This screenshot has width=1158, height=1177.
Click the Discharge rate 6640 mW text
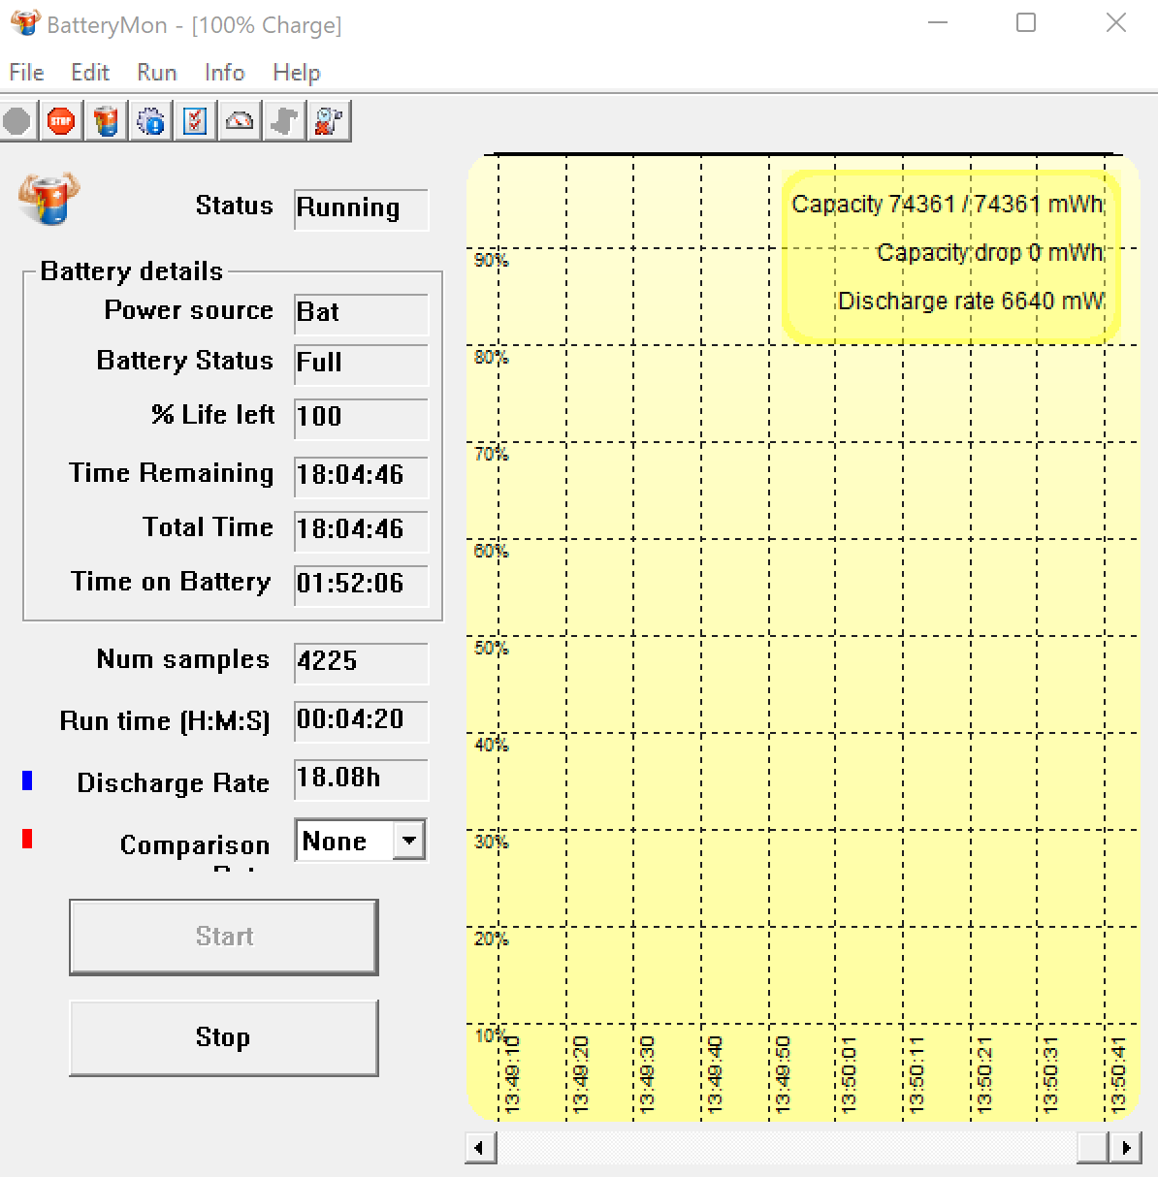click(971, 302)
